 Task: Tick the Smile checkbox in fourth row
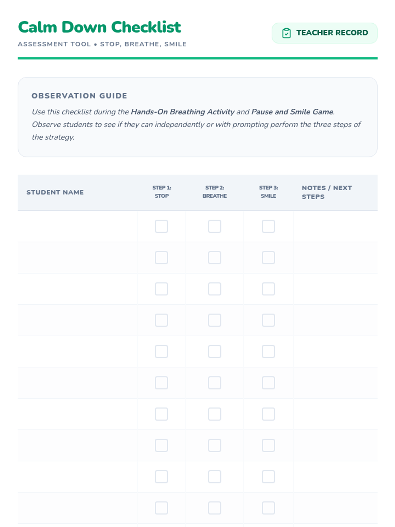point(268,320)
